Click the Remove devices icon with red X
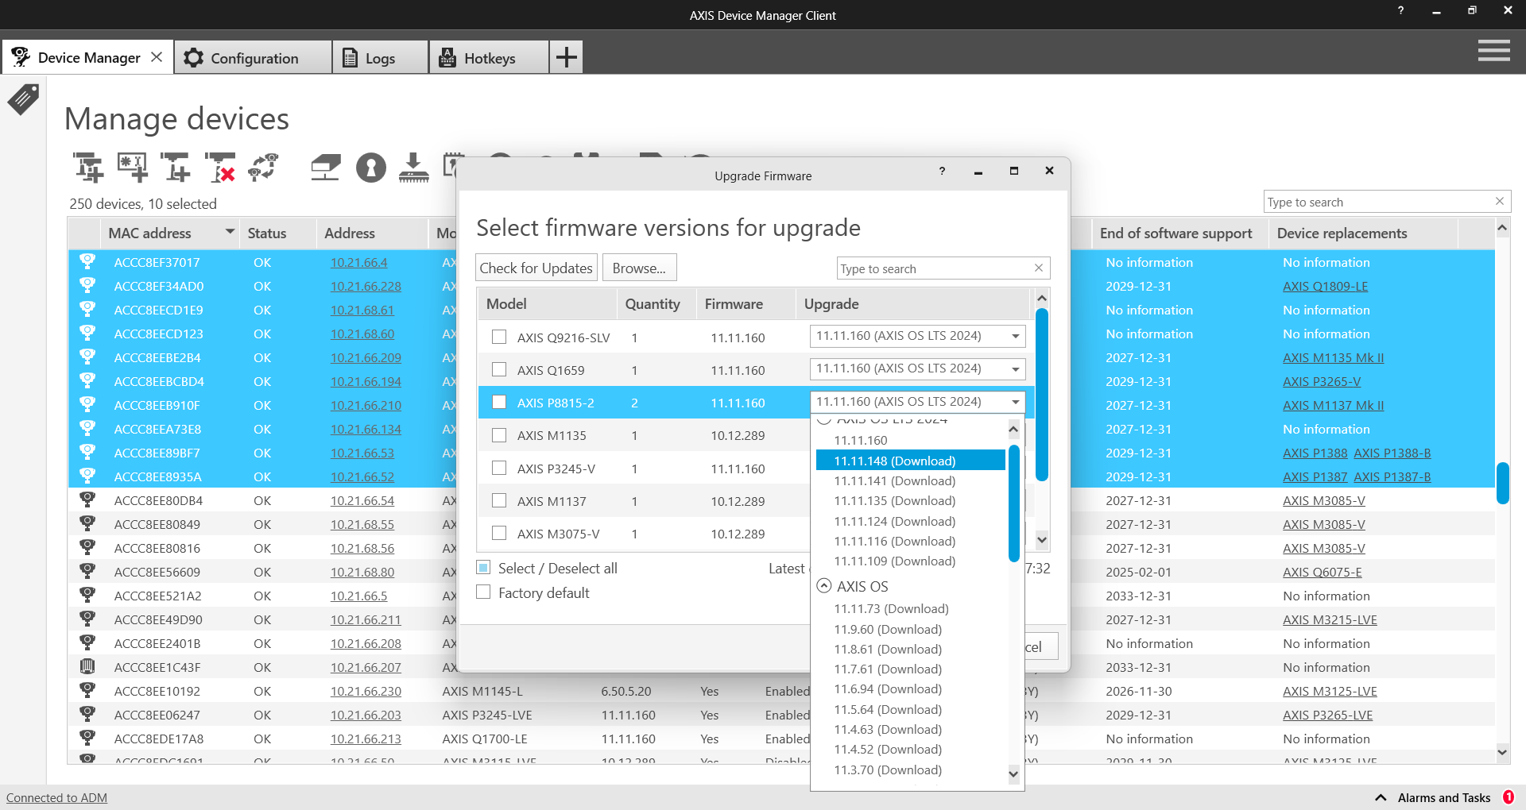1526x810 pixels. click(x=219, y=168)
